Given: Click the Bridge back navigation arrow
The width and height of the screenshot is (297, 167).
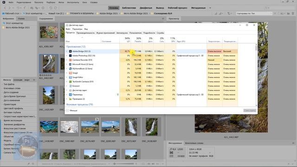Looking at the screenshot, I should click(x=5, y=8).
